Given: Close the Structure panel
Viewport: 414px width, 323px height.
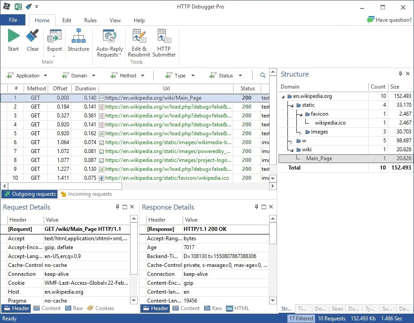Looking at the screenshot, I should (x=408, y=74).
